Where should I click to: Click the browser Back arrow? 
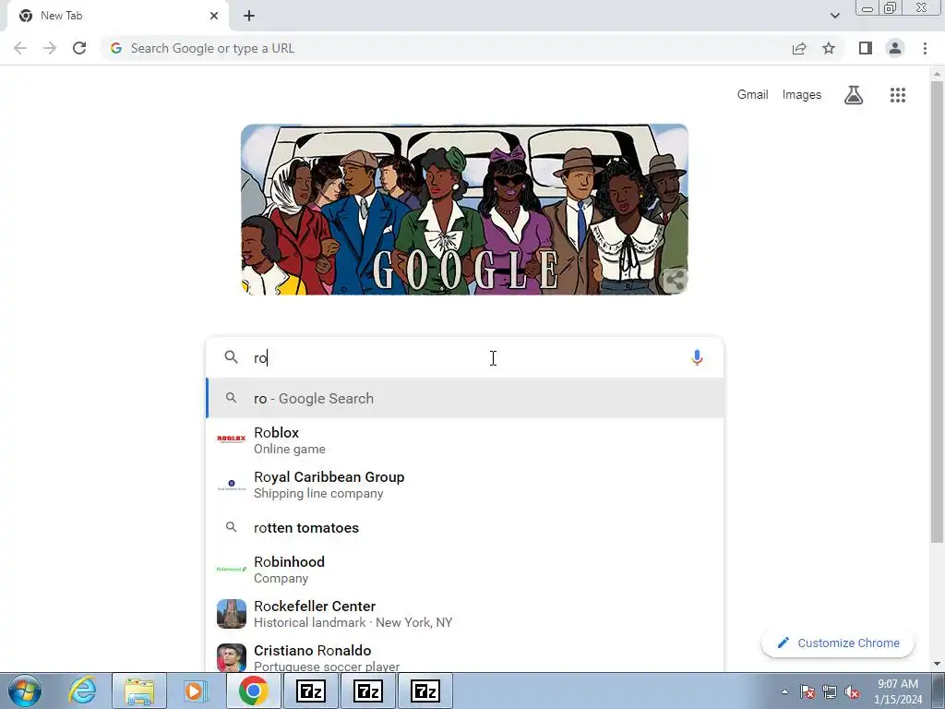click(20, 48)
